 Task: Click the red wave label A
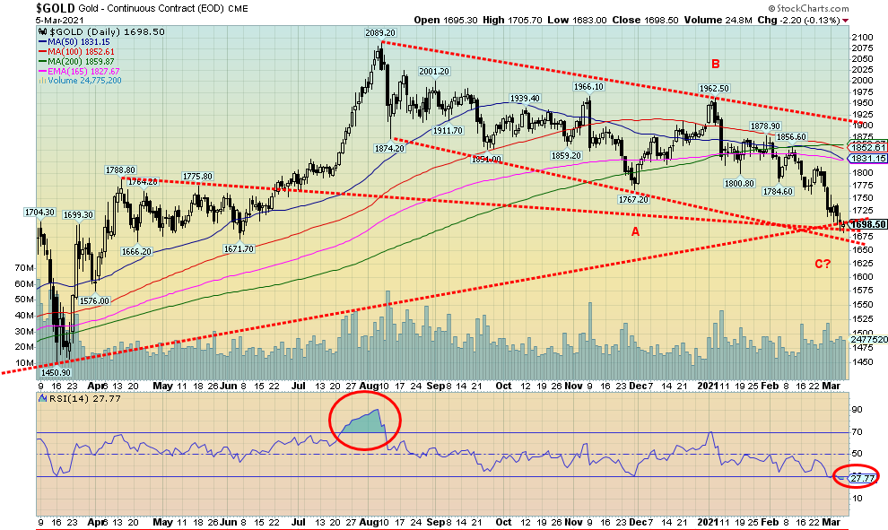click(635, 230)
